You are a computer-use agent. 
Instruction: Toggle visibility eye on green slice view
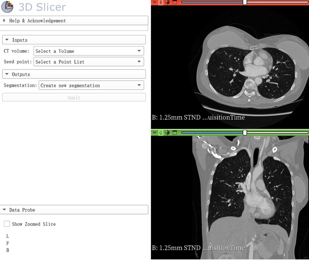click(x=167, y=132)
